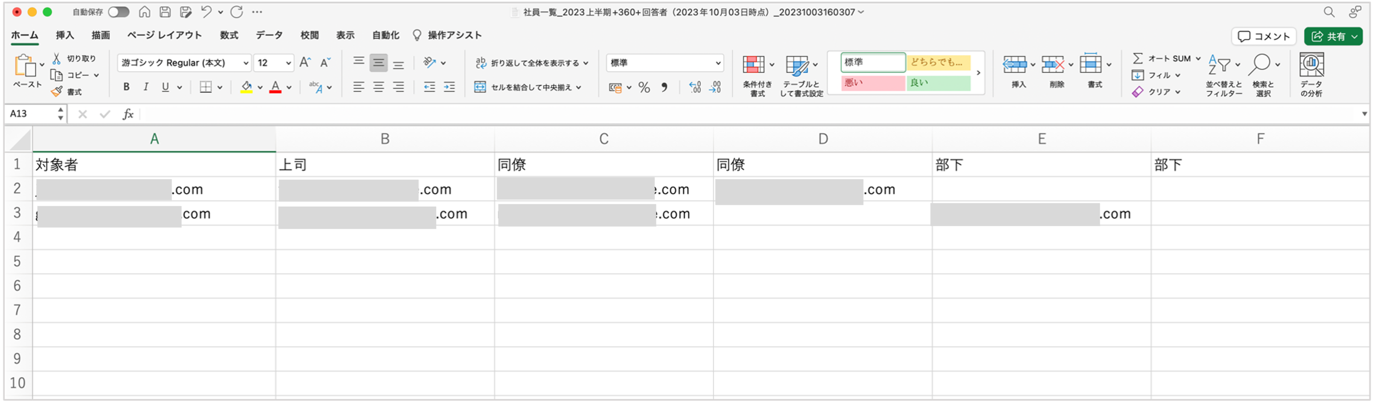Viewport: 1373px width, 403px height.
Task: Open the borders dropdown arrow
Action: coord(219,87)
